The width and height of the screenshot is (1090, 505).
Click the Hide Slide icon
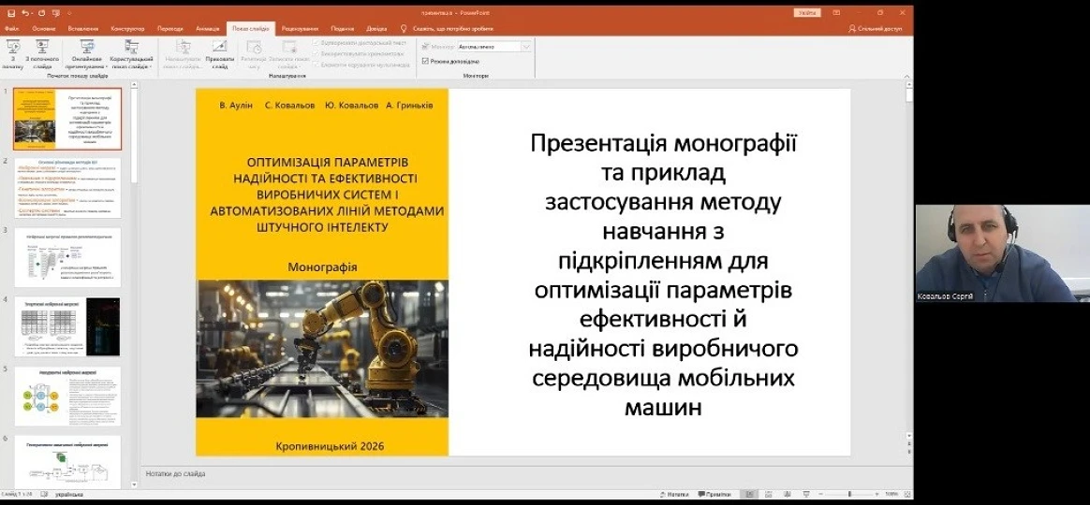click(x=220, y=53)
